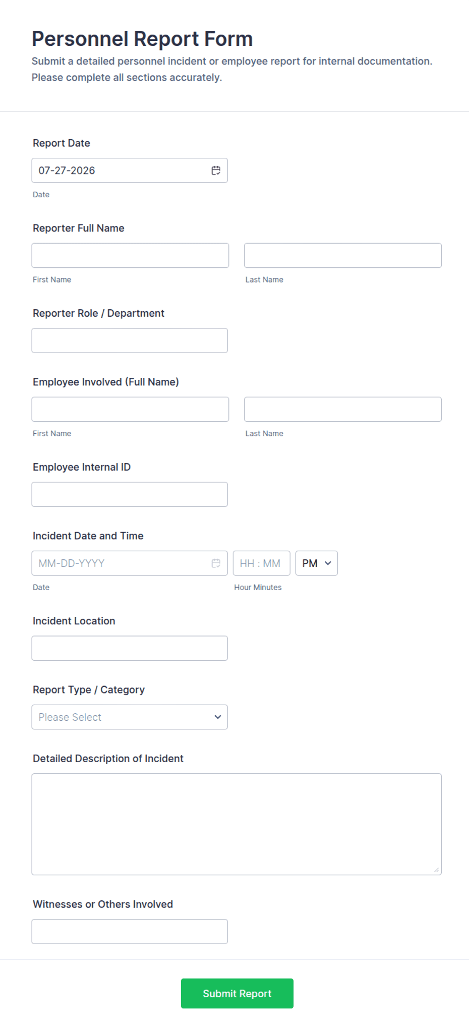Select the Employee Involved Last Name field
Image resolution: width=469 pixels, height=1033 pixels.
coord(343,410)
